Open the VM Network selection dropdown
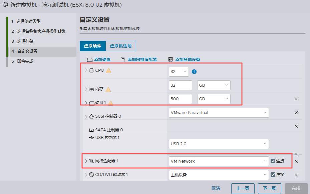The height and width of the screenshot is (194, 310). [x=219, y=161]
